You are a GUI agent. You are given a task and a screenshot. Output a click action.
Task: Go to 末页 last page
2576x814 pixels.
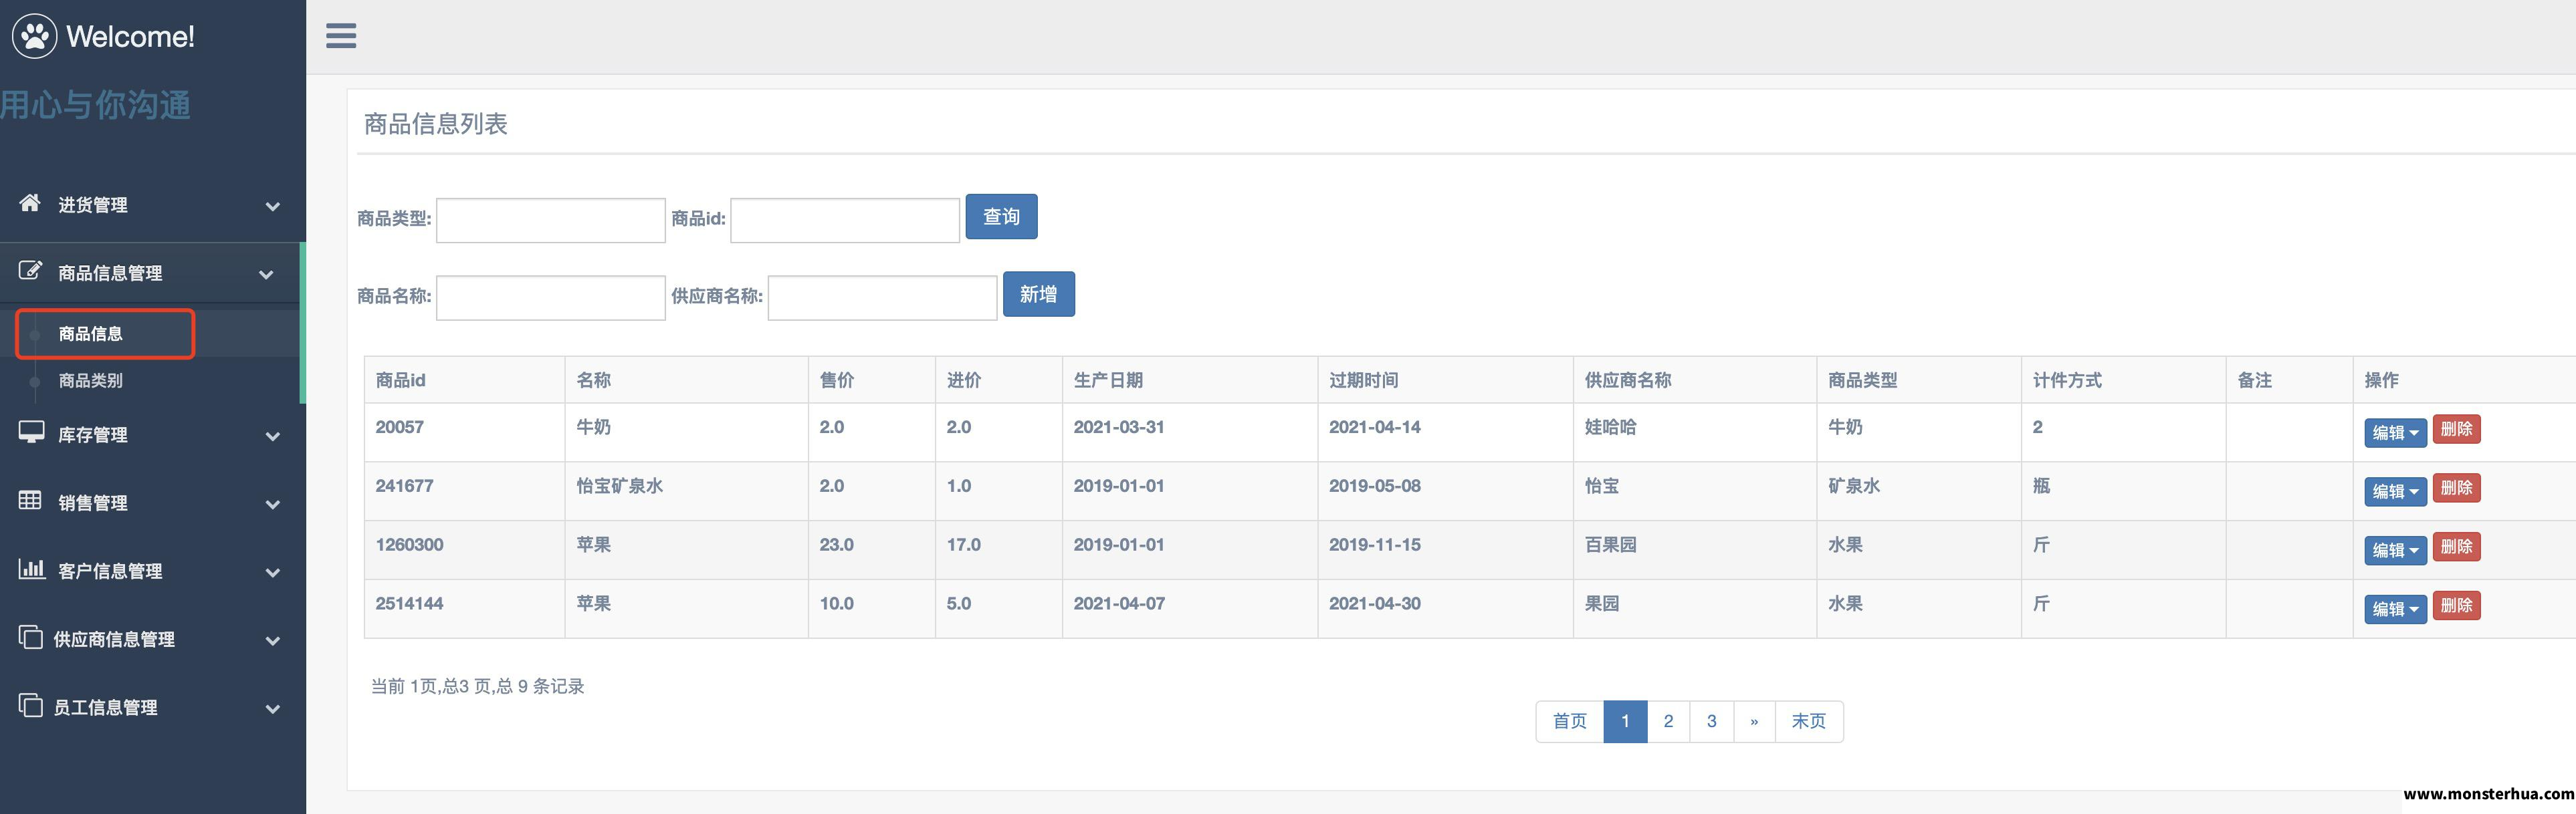coord(1809,721)
